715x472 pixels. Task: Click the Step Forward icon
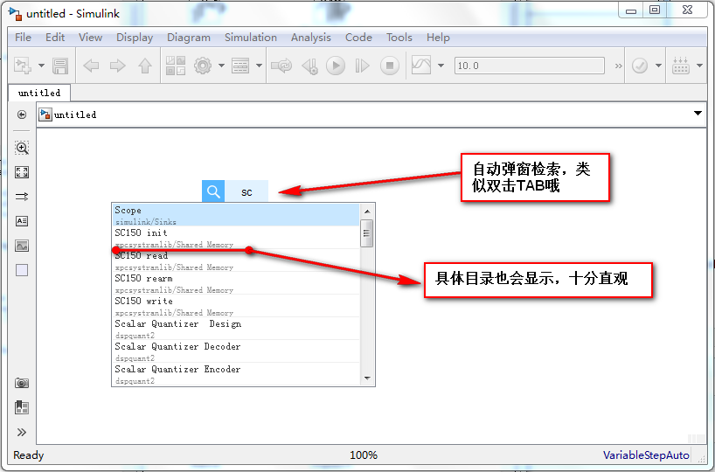(362, 66)
